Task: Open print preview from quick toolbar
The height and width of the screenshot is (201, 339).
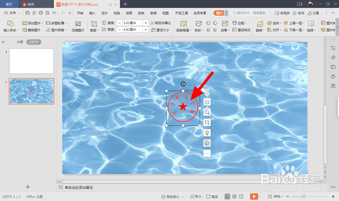Action: [47, 13]
